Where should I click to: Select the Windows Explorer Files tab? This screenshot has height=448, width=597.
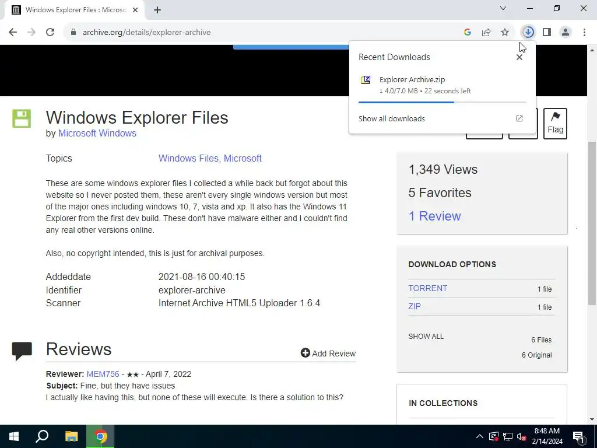(x=75, y=10)
